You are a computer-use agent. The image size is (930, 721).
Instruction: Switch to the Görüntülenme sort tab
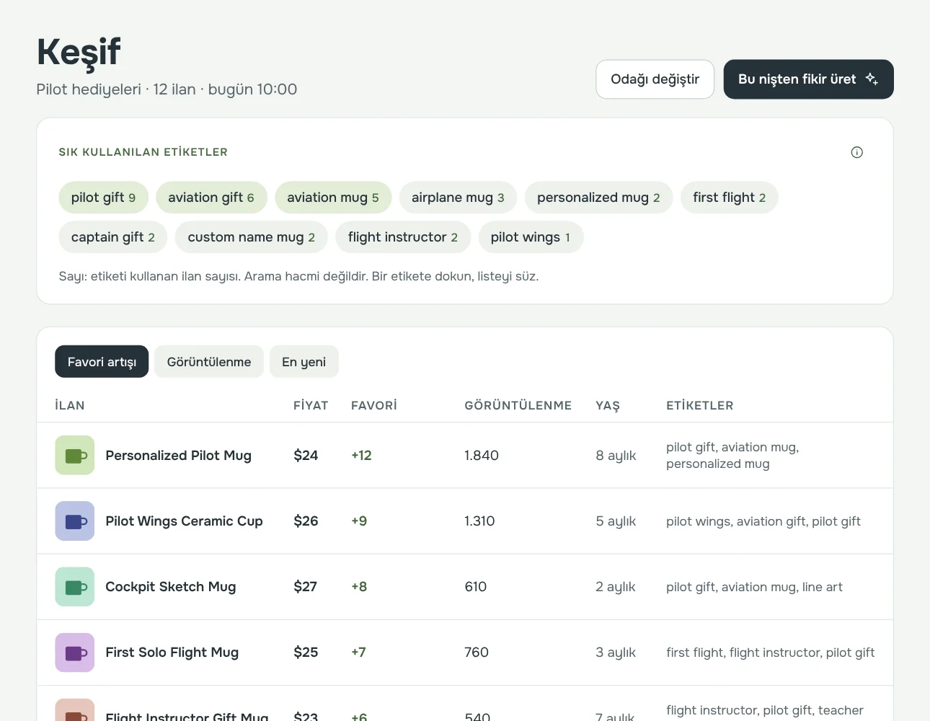click(x=209, y=361)
